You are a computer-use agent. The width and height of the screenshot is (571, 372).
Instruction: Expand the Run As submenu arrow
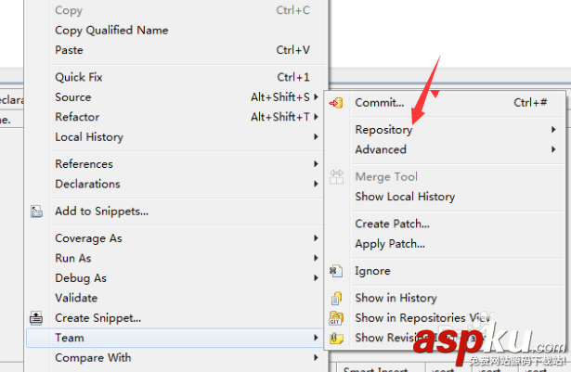point(316,258)
